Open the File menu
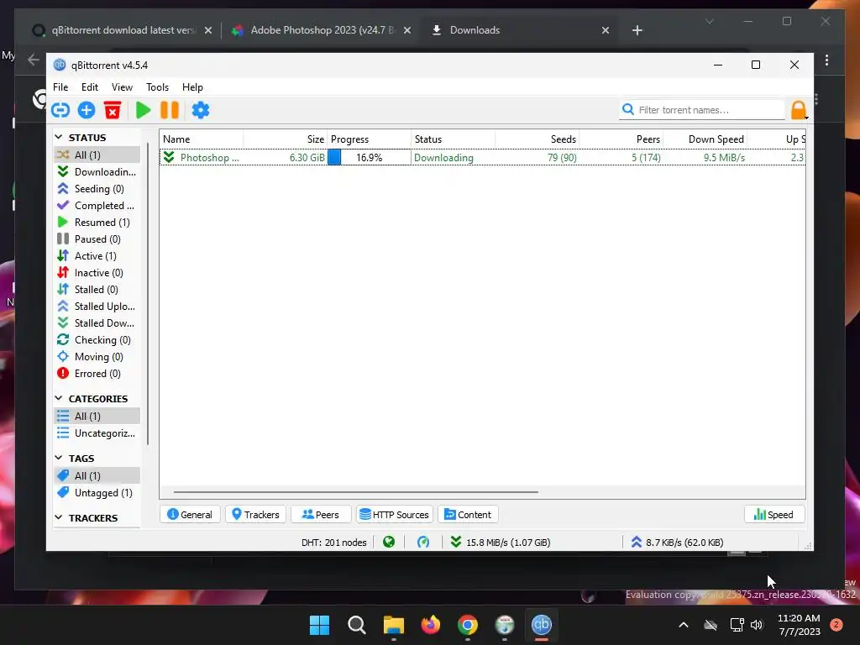This screenshot has width=860, height=645. click(x=60, y=87)
